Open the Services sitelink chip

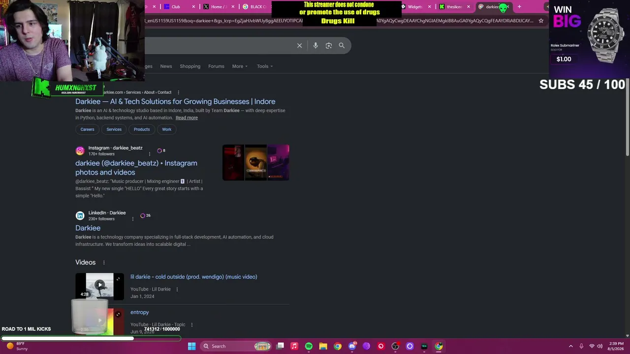(114, 129)
